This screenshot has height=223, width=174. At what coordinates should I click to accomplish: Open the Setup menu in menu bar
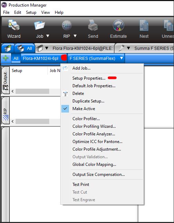(x=31, y=12)
